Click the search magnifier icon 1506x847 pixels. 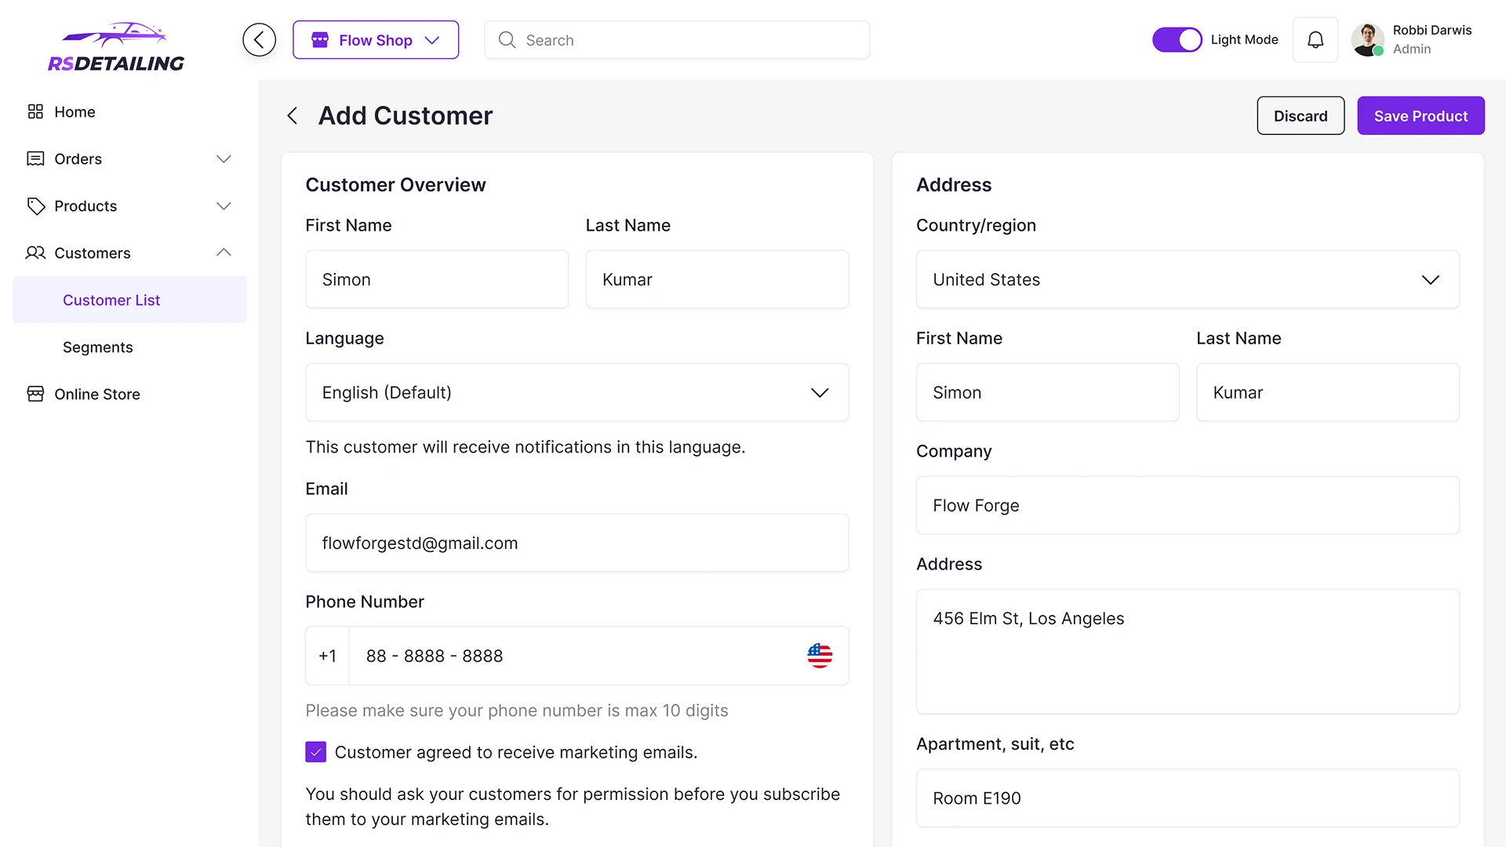point(507,39)
